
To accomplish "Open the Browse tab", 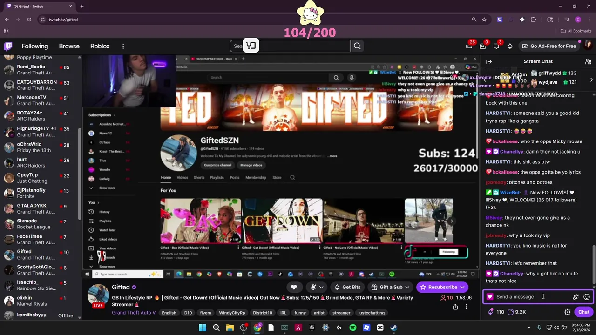I will (x=69, y=46).
